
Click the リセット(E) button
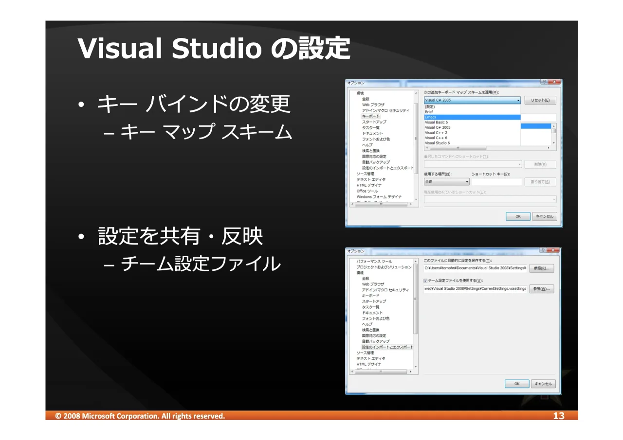click(540, 100)
